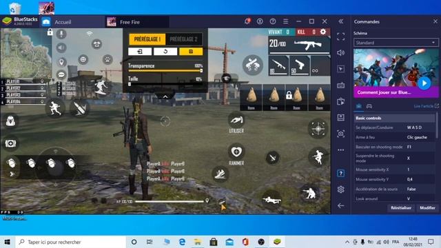
Task: Open Microsoft Edge from the taskbar
Action: (182, 242)
